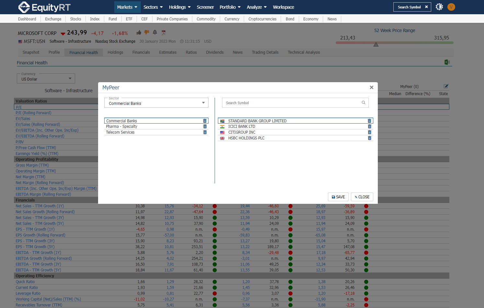Screen dimensions: 484x308
Task: Click the EquityRT logo
Action: pos(44,7)
